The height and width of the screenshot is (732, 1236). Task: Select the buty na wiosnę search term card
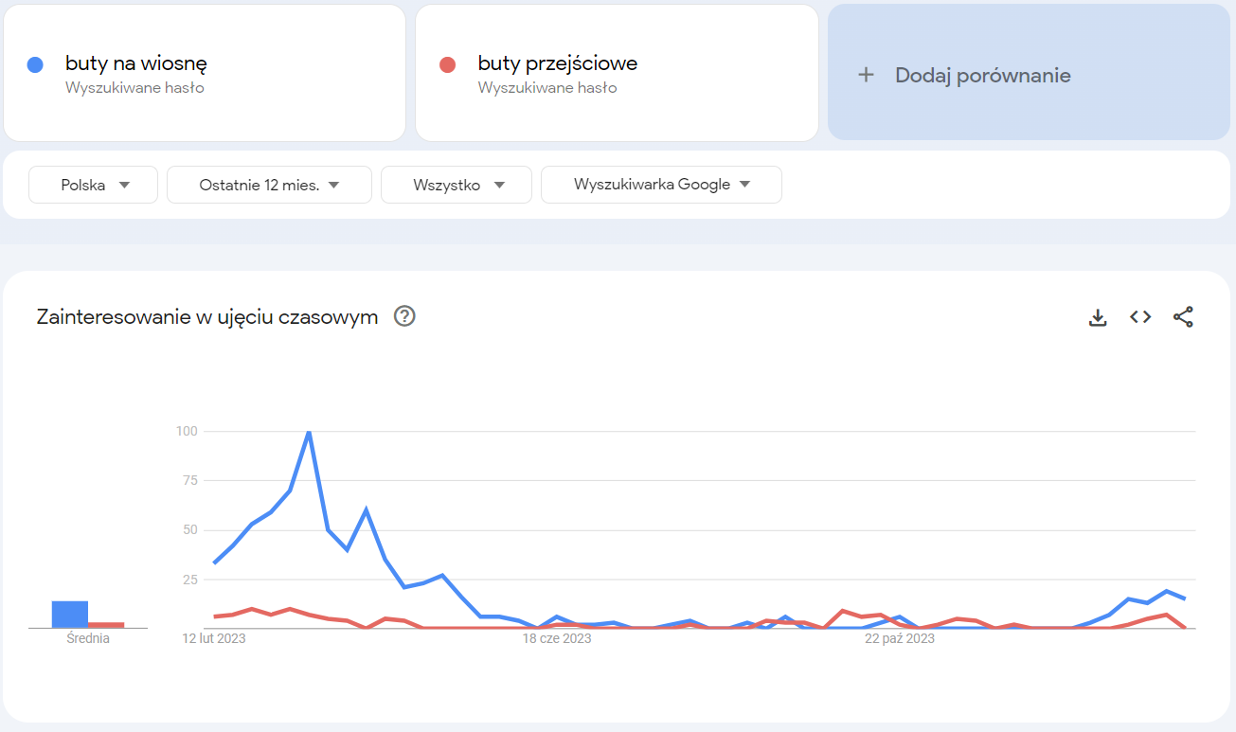coord(205,73)
